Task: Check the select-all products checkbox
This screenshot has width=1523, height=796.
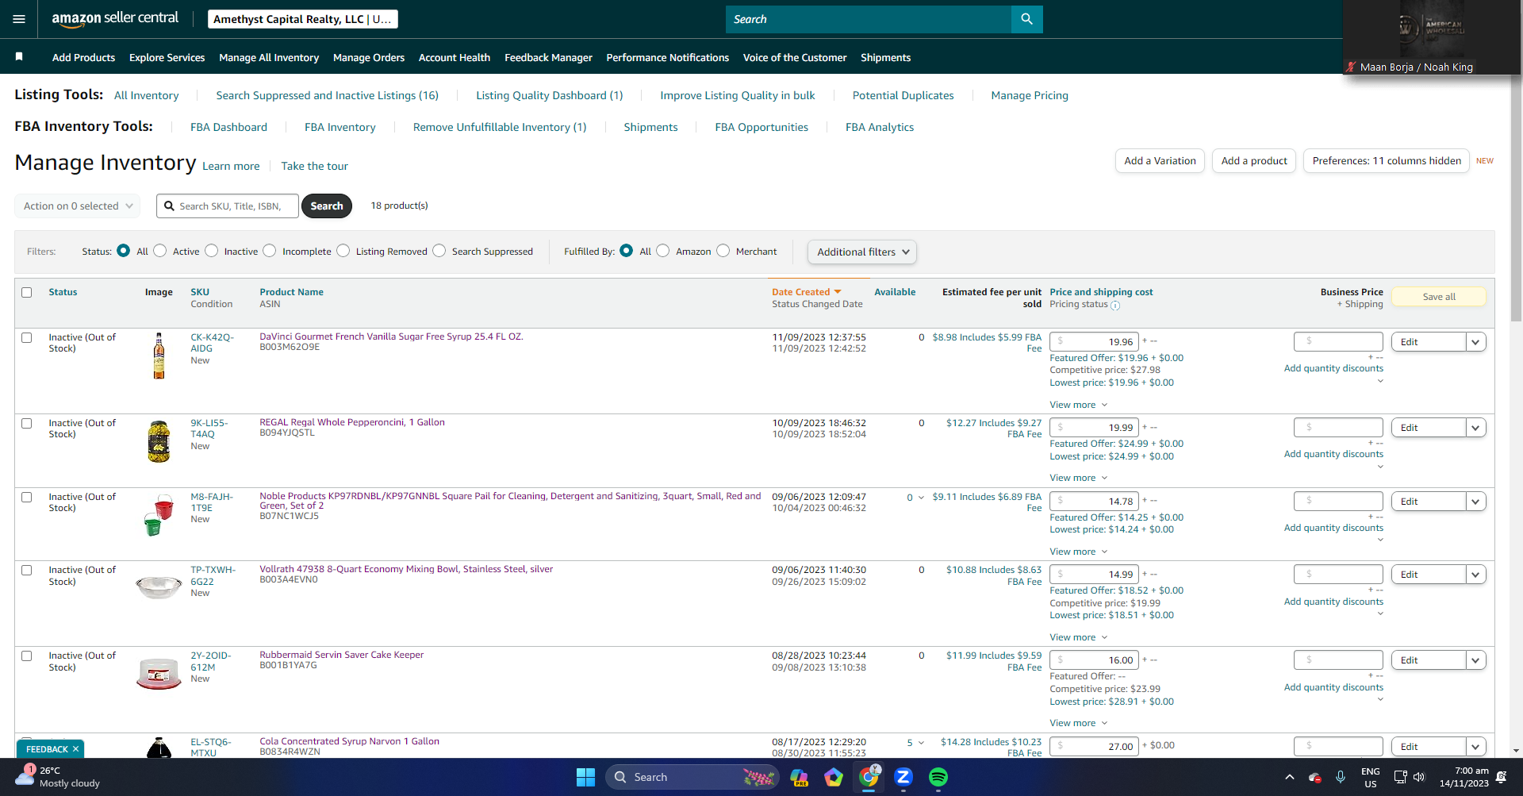Action: (27, 292)
